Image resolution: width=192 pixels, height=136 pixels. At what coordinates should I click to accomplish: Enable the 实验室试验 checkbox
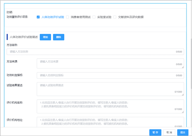(94, 17)
